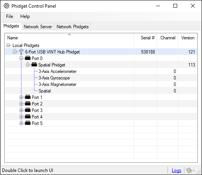
Task: Open the File menu
Action: (x=10, y=16)
